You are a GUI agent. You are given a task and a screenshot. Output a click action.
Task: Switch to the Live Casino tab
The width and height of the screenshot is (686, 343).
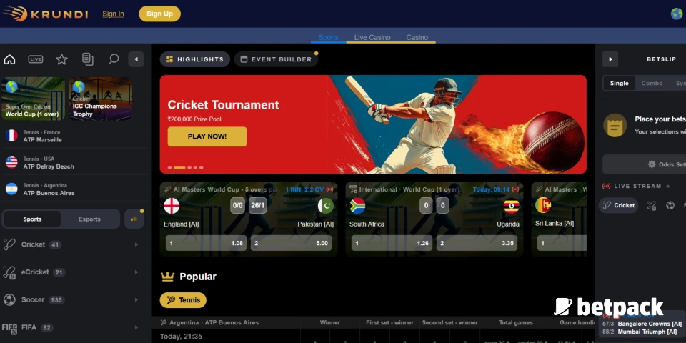(372, 37)
